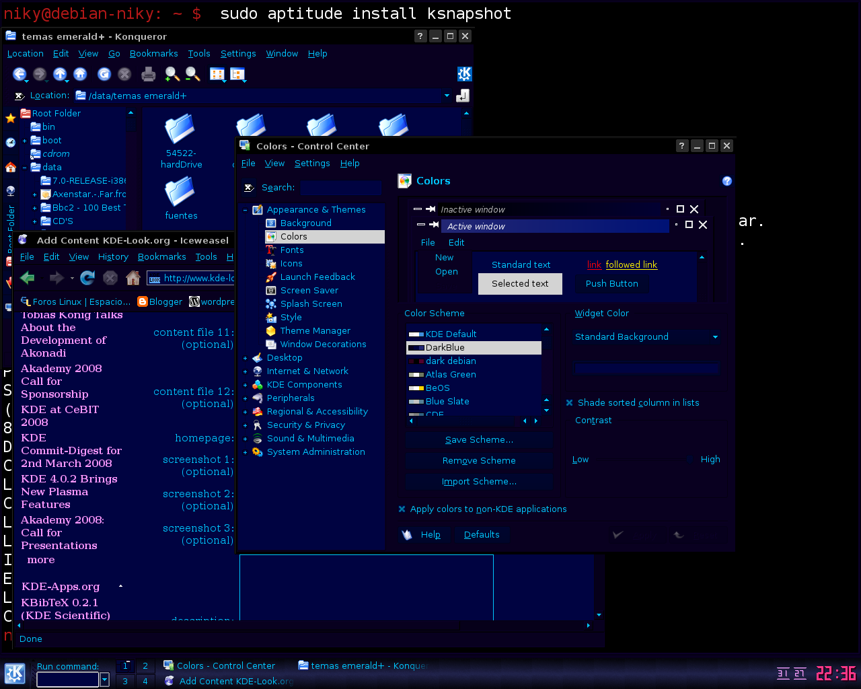861x689 pixels.
Task: Open the KDE K menu
Action: point(15,673)
